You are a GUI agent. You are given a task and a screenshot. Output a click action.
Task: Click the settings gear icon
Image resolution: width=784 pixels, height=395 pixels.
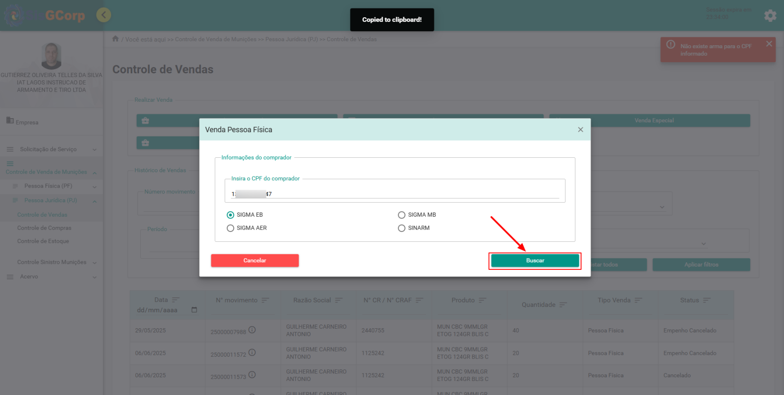tap(770, 16)
